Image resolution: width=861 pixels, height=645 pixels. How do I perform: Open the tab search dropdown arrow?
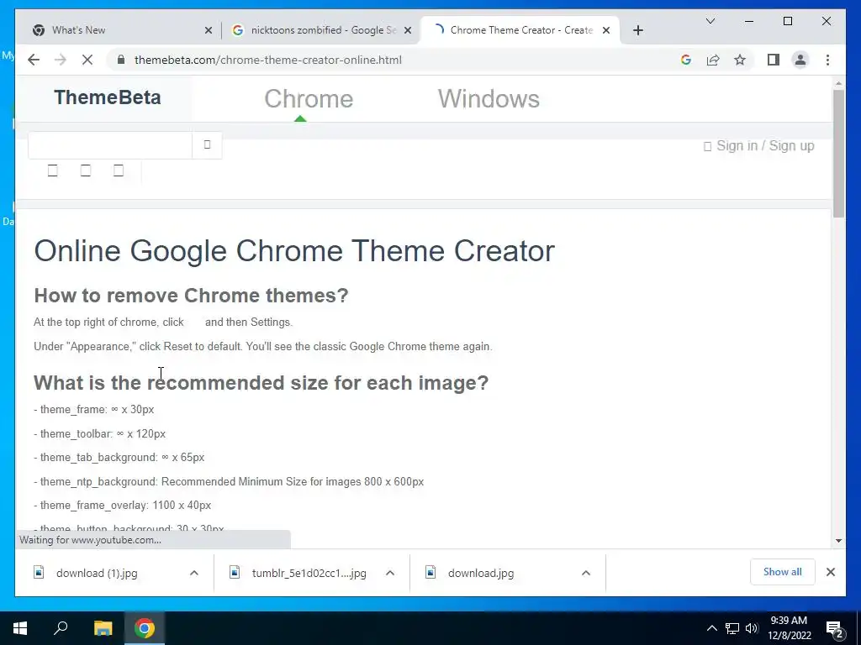(710, 21)
